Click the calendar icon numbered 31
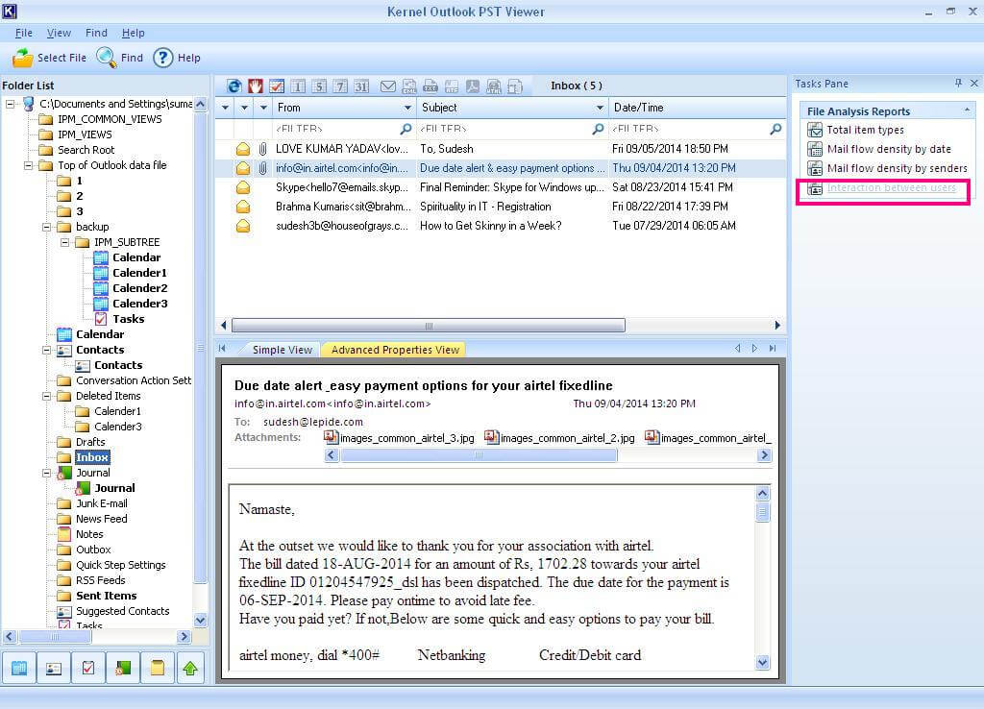The height and width of the screenshot is (709, 984). pyautogui.click(x=361, y=86)
